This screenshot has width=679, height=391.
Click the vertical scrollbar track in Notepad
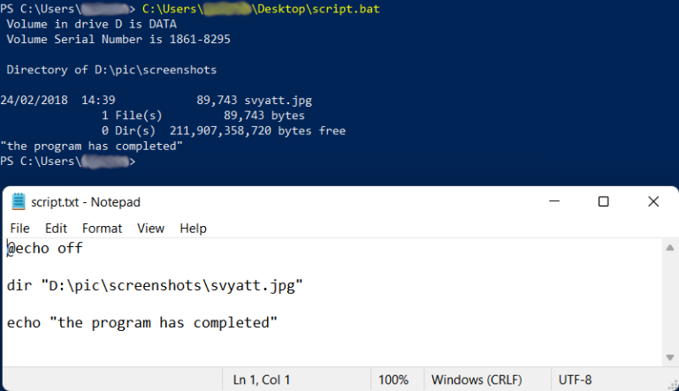(x=671, y=302)
